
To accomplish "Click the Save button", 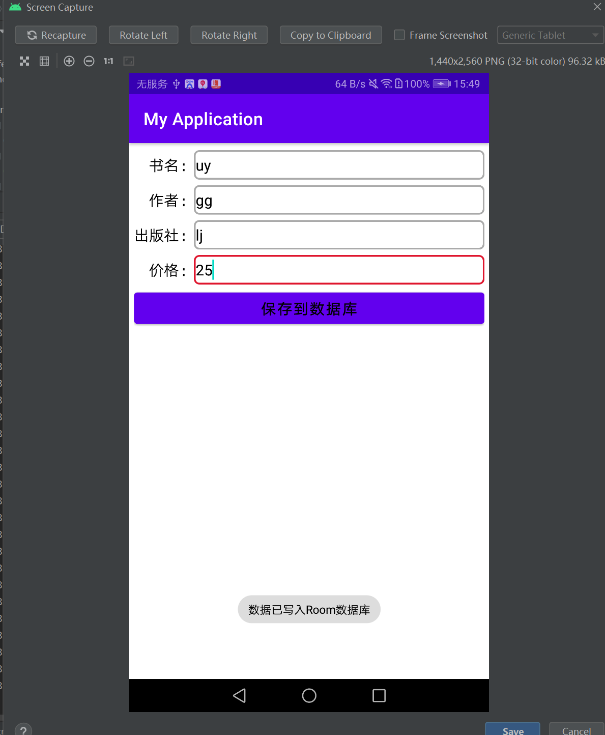I will tap(512, 730).
